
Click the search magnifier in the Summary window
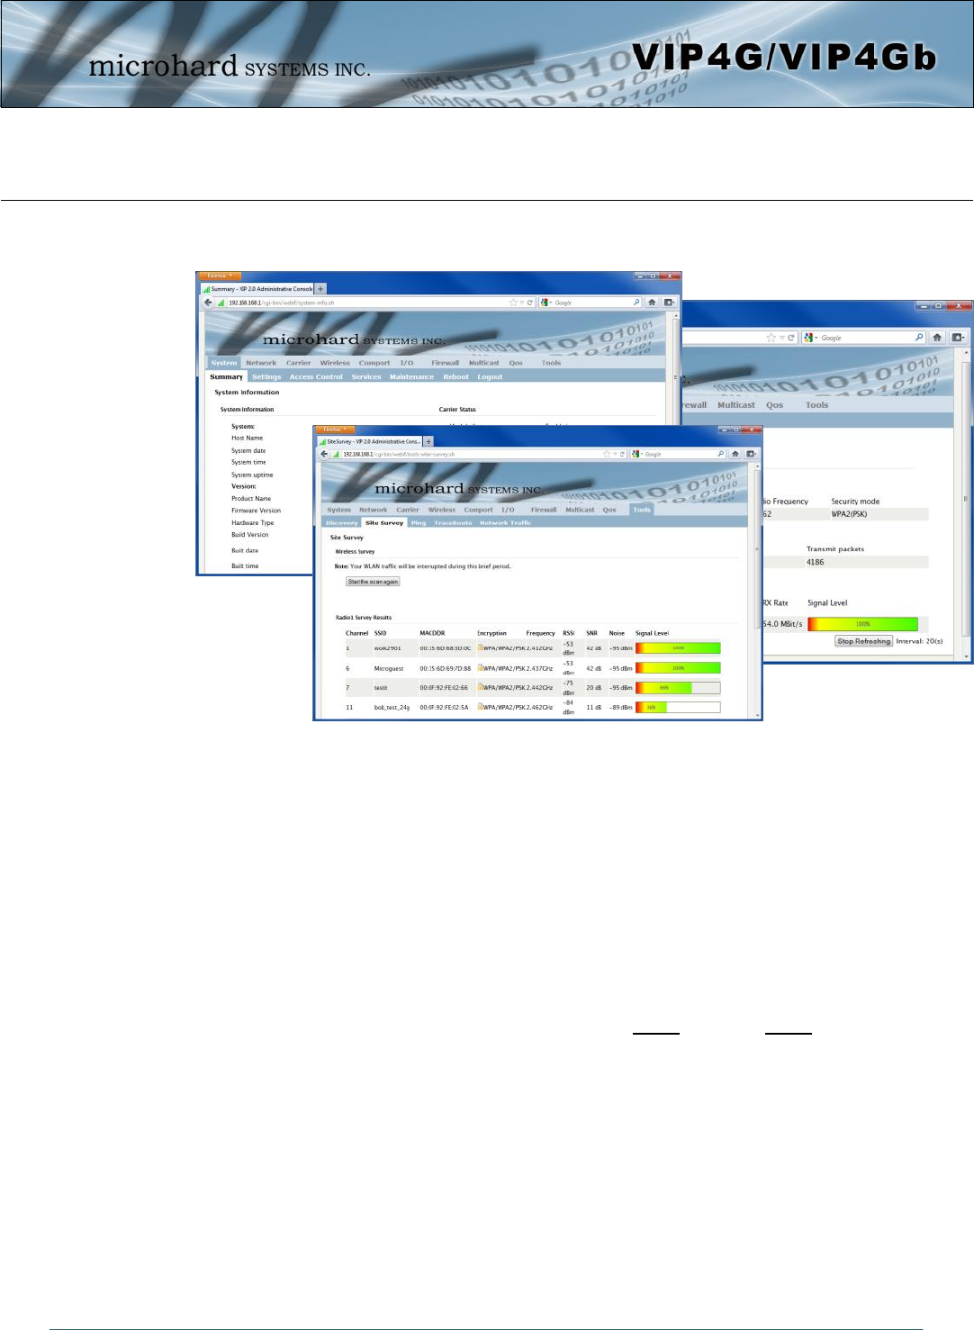pos(636,303)
